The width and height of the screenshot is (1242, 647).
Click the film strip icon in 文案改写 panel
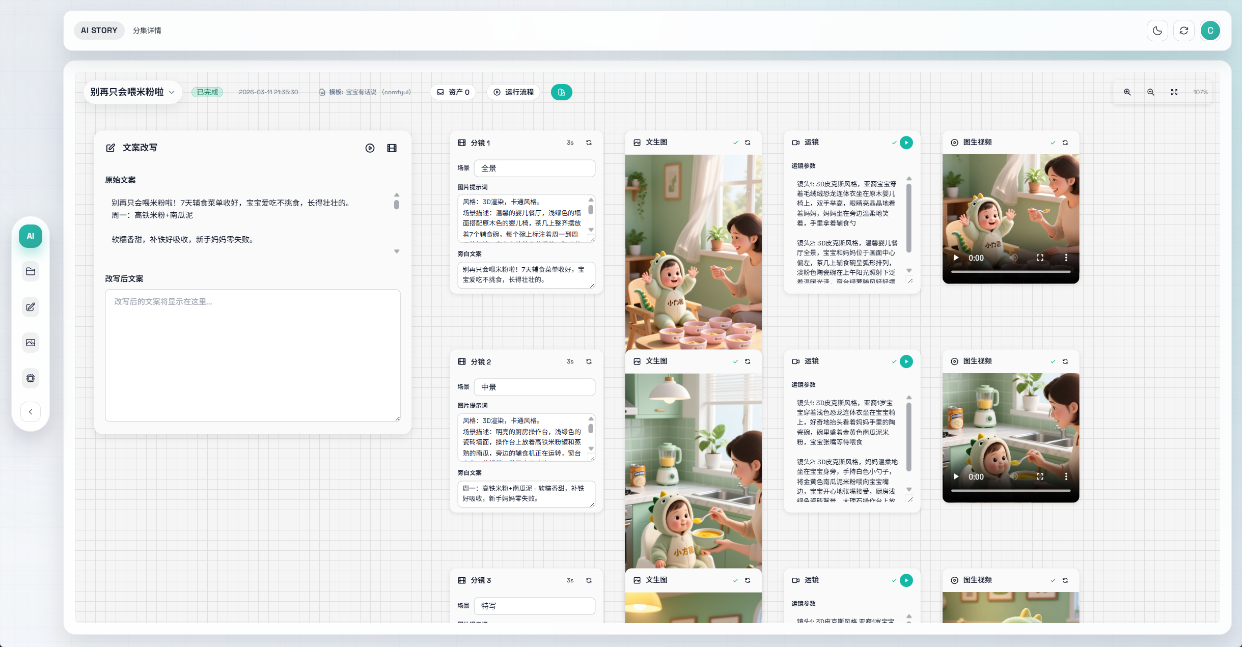coord(392,148)
